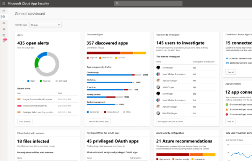Open the Filter by app All apps dropdown
The width and height of the screenshot is (252, 161).
point(45,25)
